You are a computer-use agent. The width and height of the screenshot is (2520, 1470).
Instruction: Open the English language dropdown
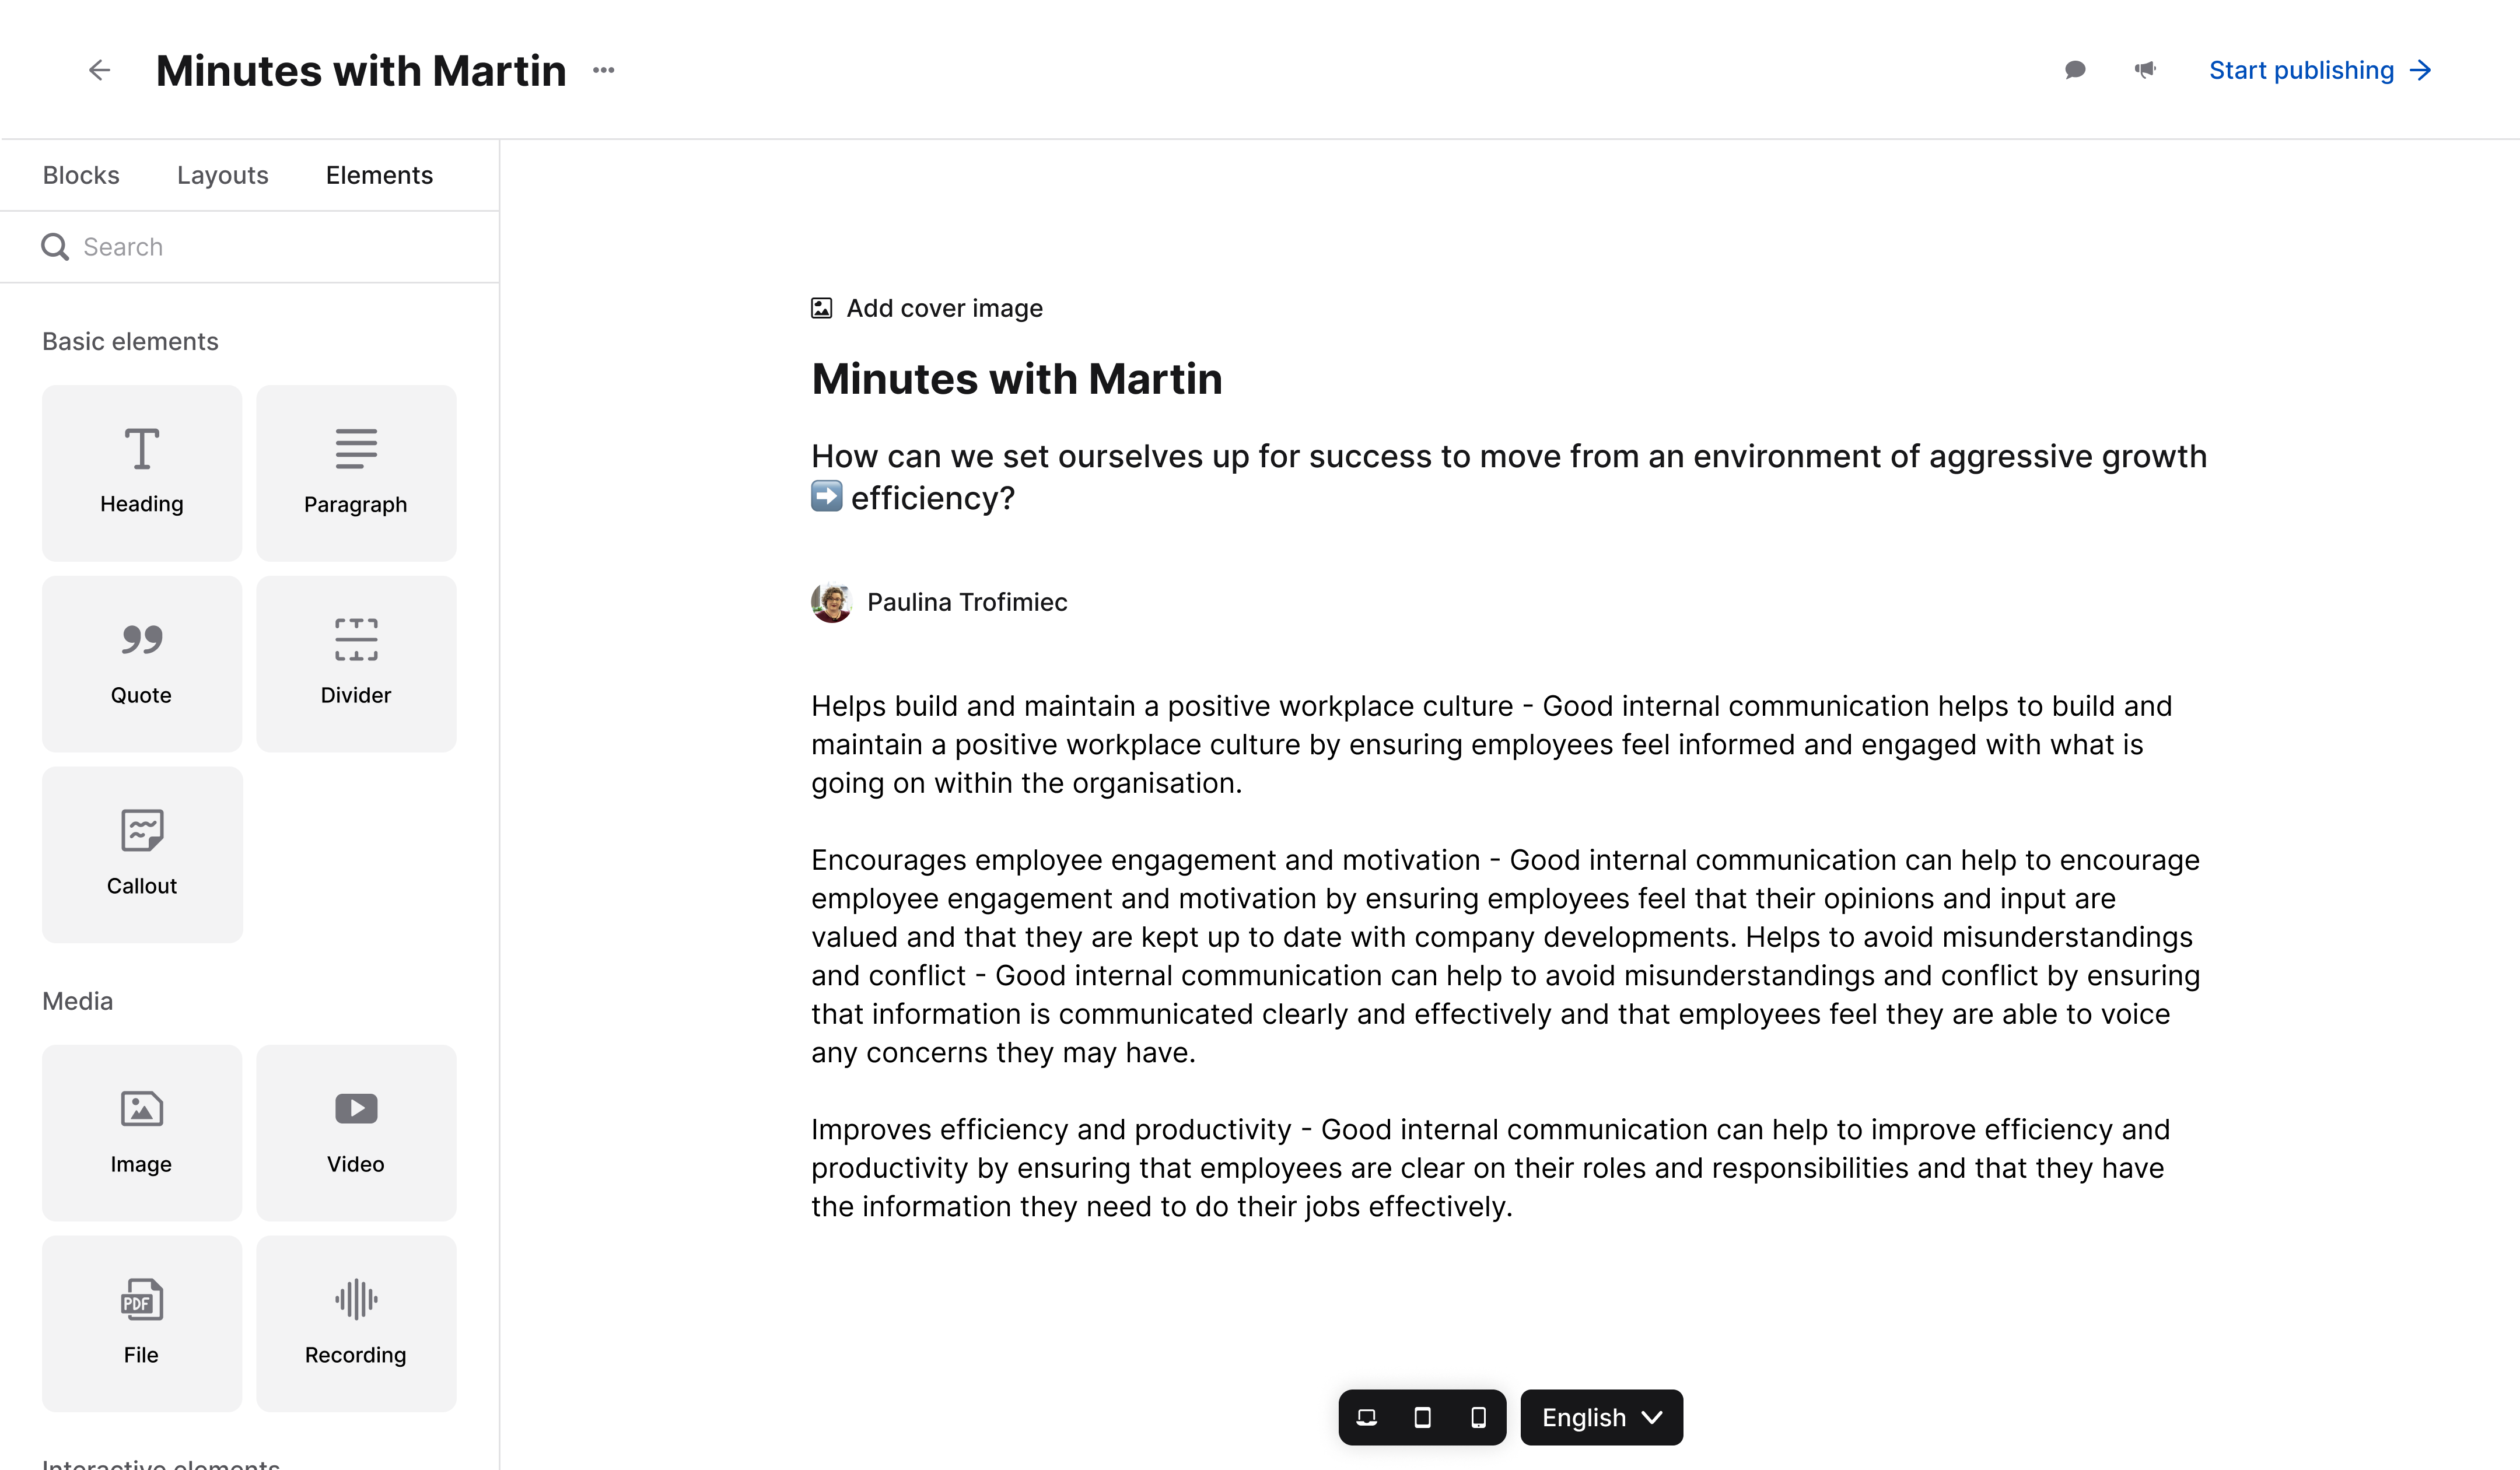[x=1601, y=1417]
